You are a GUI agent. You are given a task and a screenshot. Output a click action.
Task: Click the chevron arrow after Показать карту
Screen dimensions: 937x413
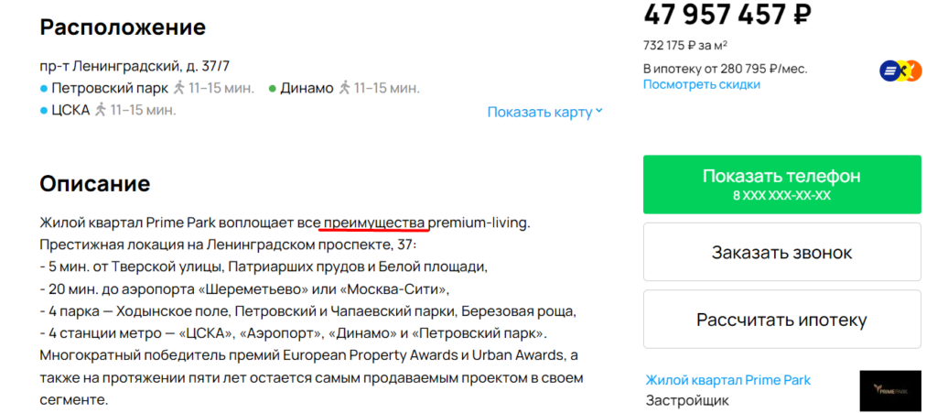point(599,111)
